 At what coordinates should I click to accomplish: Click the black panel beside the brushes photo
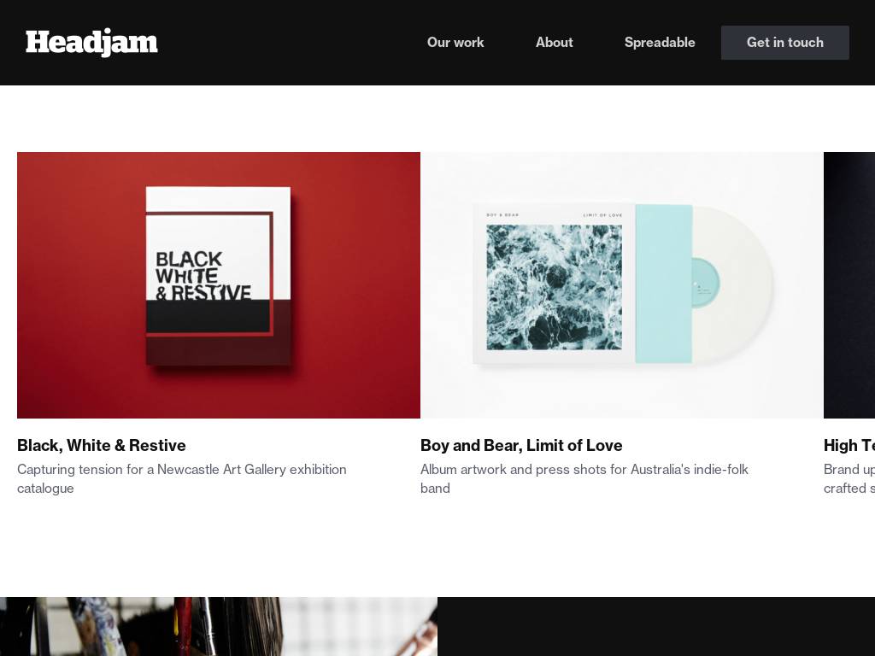656,626
